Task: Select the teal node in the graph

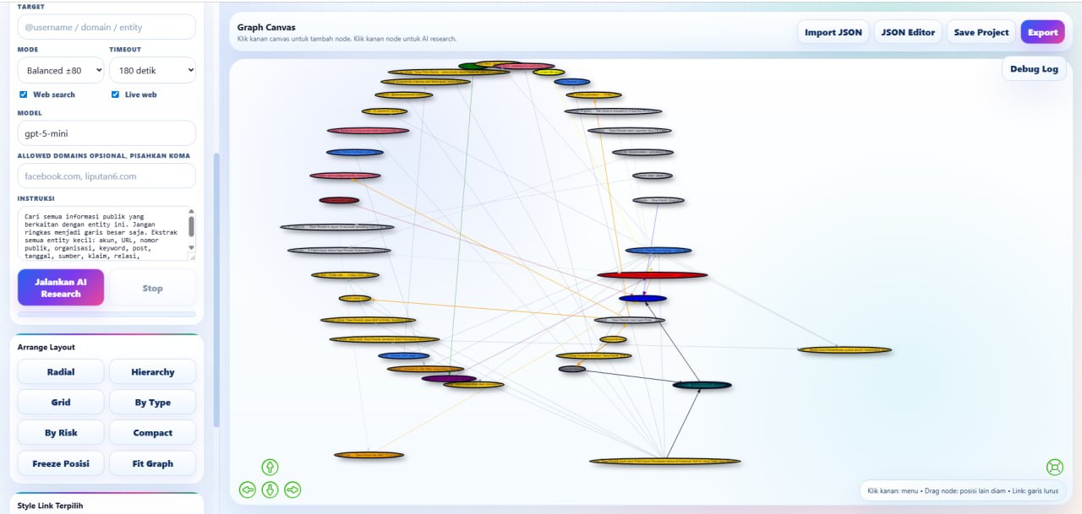Action: click(x=702, y=385)
